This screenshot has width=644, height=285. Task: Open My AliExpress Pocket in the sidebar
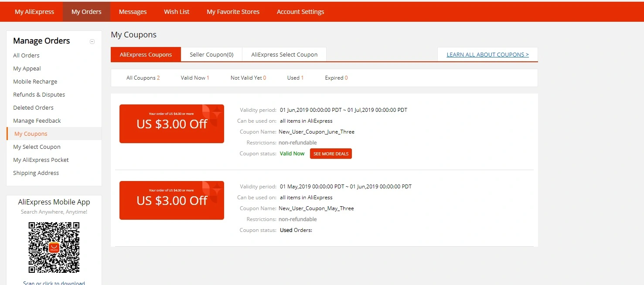(41, 160)
